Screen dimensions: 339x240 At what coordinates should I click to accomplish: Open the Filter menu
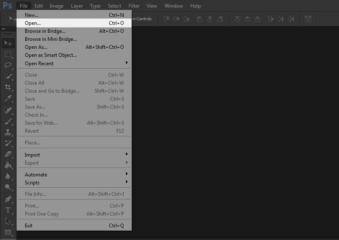coord(134,6)
